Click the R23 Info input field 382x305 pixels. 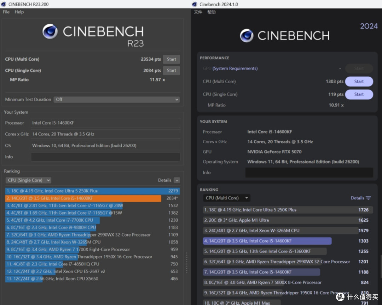105,157
